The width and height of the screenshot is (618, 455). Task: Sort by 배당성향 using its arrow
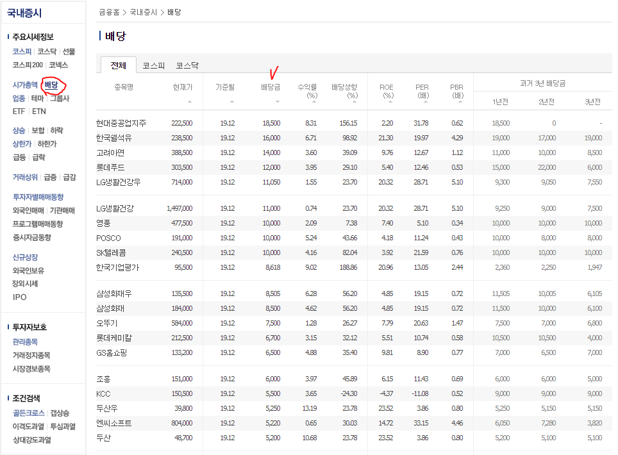(354, 102)
